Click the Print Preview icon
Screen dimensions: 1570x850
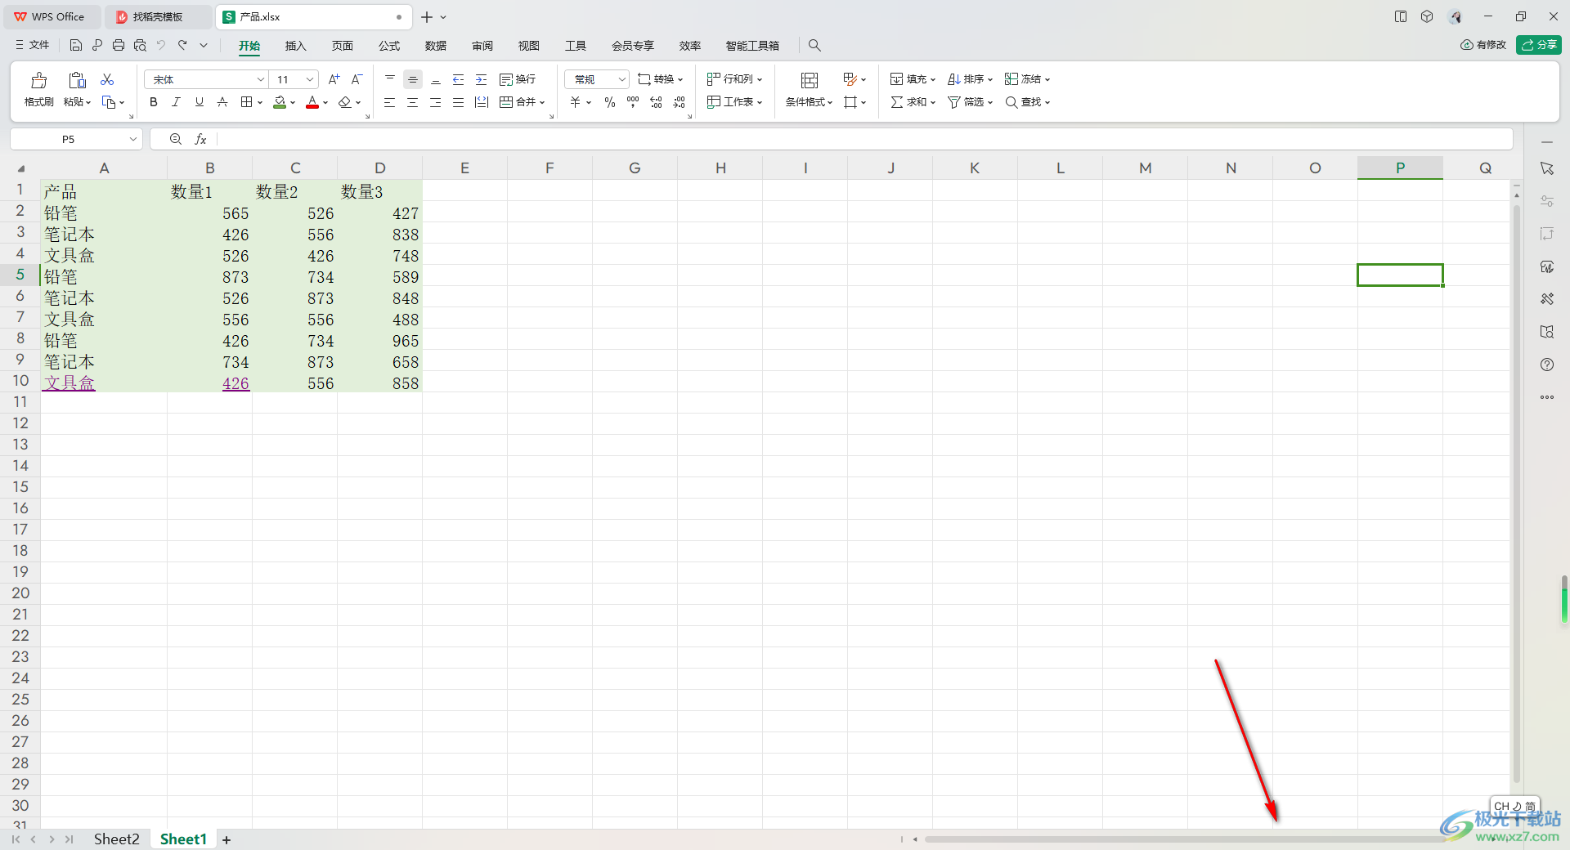pos(140,45)
